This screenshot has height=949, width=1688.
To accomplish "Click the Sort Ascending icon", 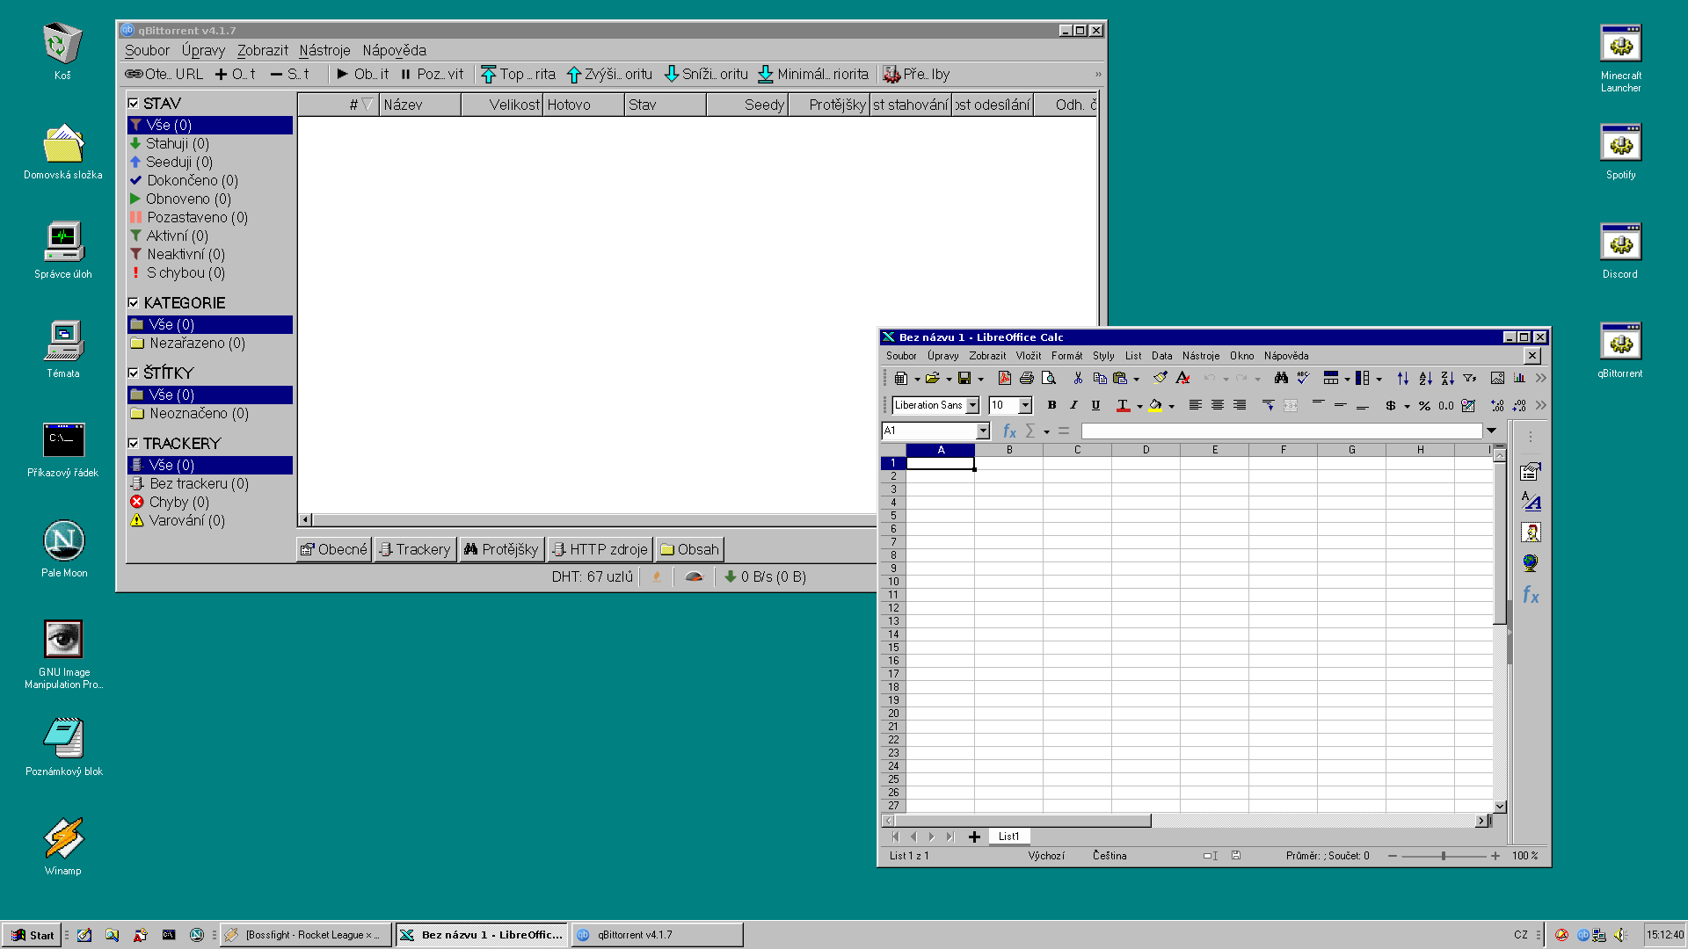I will point(1425,378).
